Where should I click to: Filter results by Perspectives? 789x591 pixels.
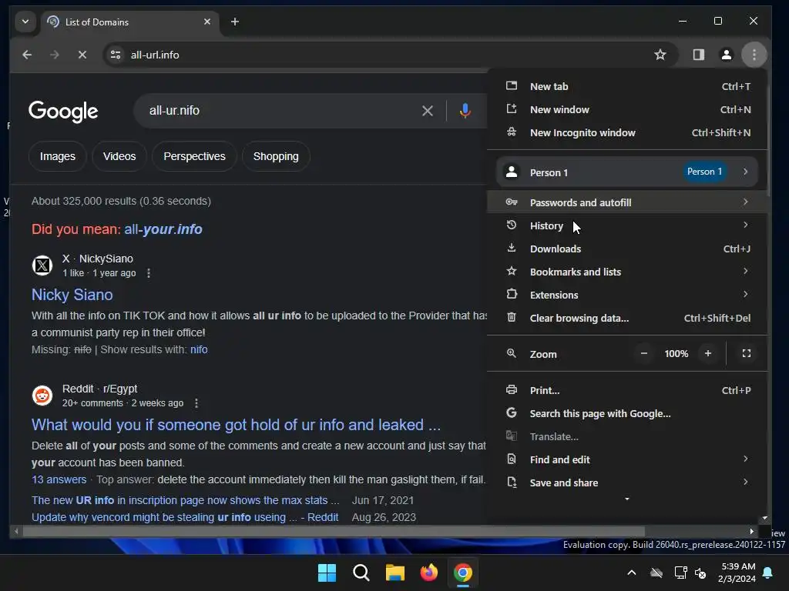pos(194,156)
